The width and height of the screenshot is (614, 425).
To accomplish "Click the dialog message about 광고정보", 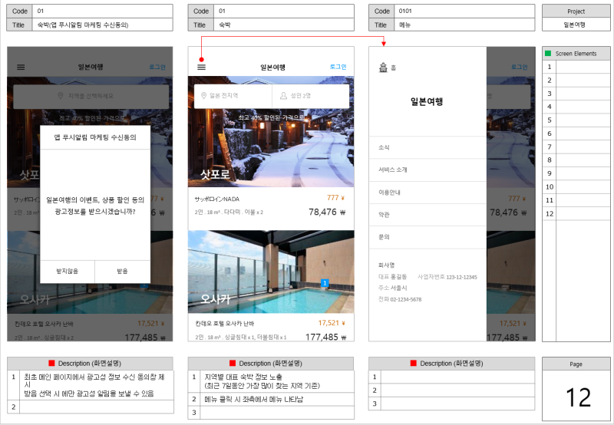I will (95, 206).
